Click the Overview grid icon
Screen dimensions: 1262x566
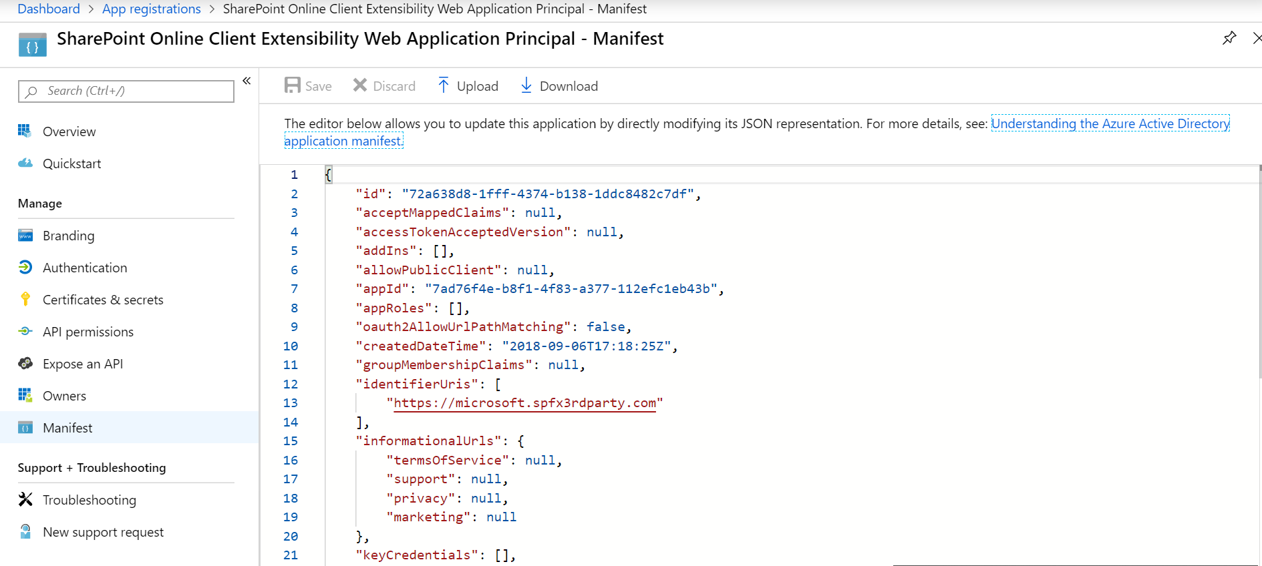pos(25,131)
